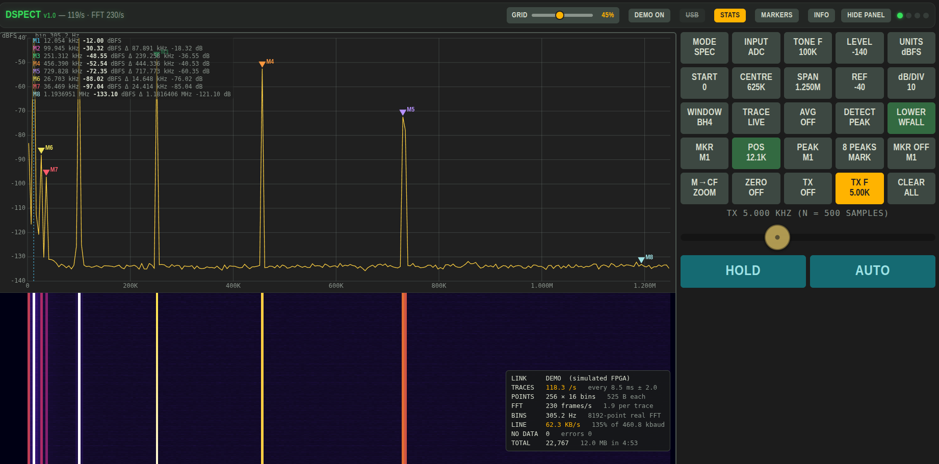Change the UNITS dBFS setting

(911, 47)
